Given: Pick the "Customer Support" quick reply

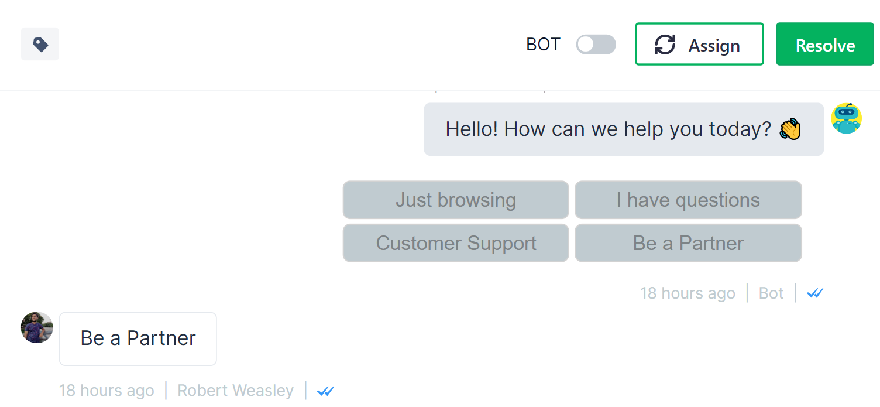Looking at the screenshot, I should [x=456, y=243].
